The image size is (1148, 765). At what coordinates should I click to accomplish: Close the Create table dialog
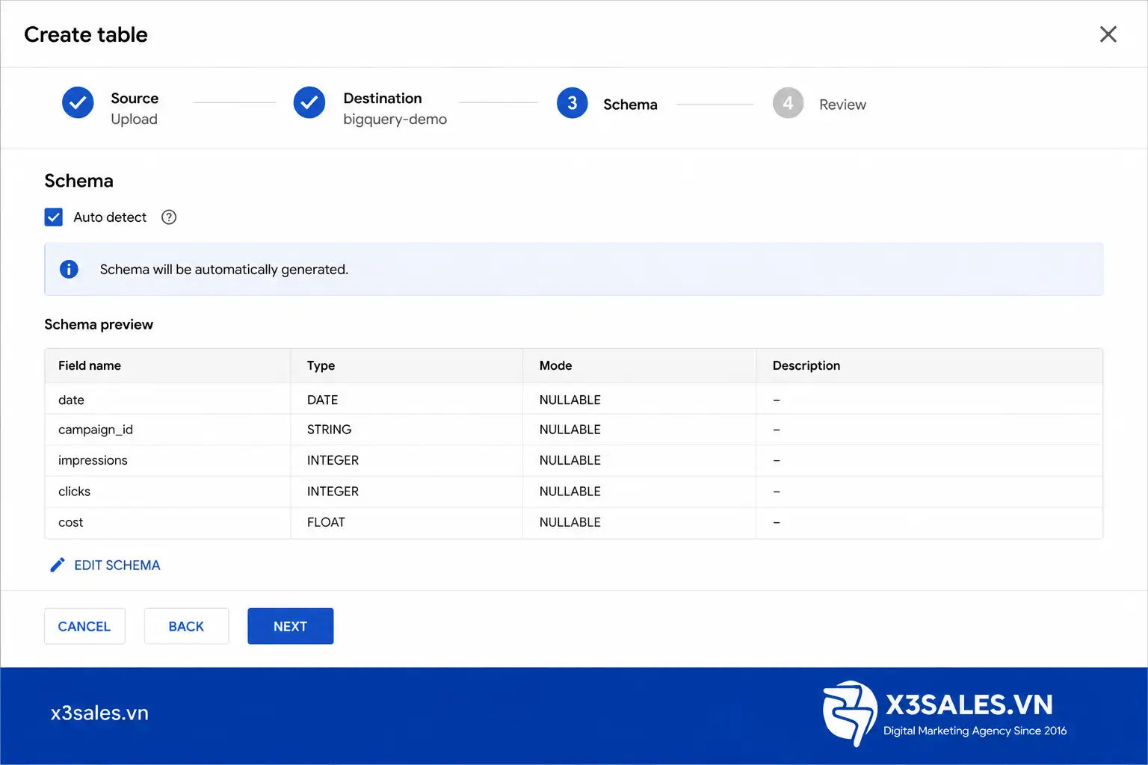click(1108, 34)
